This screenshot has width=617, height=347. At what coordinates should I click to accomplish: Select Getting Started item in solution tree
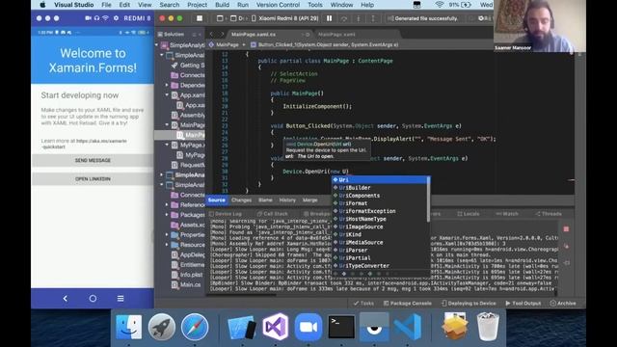pos(188,65)
